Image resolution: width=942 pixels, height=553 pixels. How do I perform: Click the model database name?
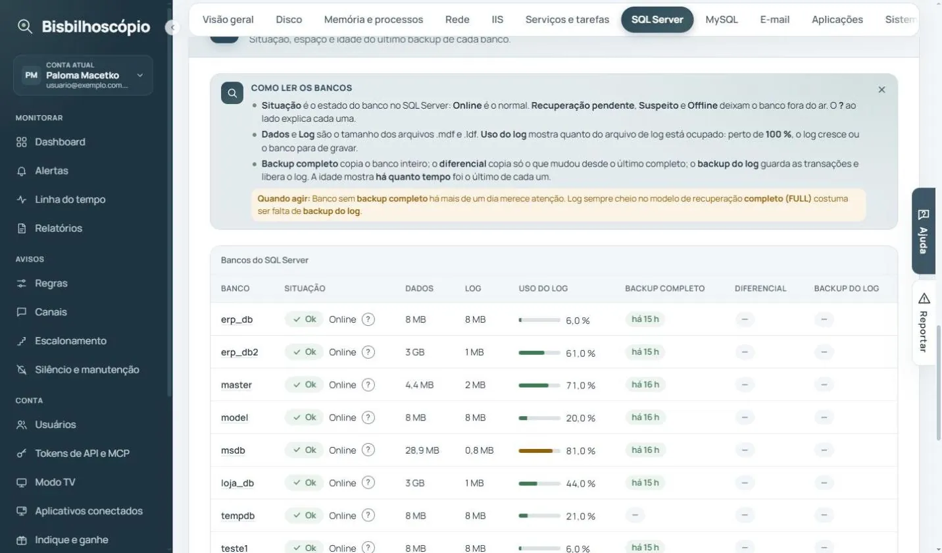[235, 418]
